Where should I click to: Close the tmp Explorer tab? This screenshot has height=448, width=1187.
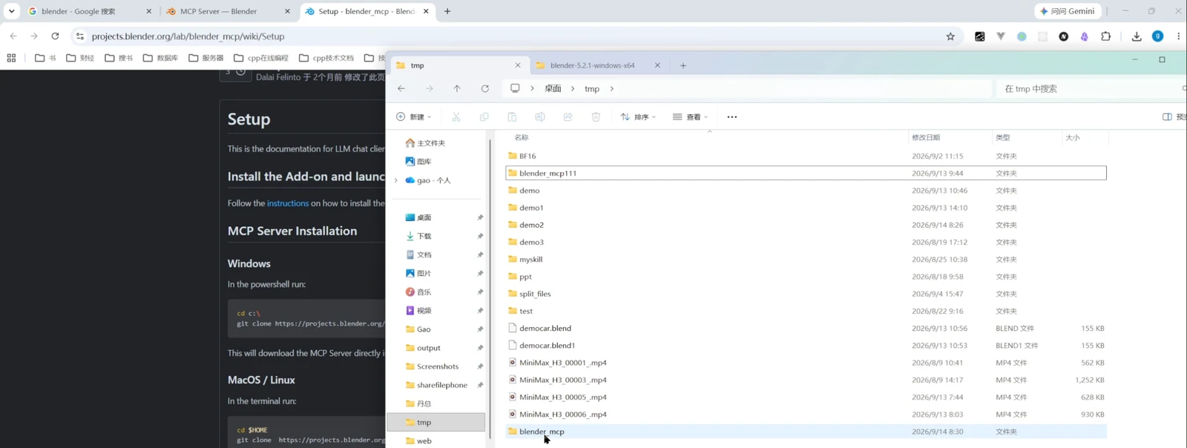point(518,65)
